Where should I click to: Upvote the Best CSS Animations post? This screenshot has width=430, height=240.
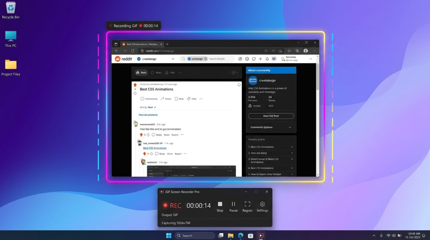[x=135, y=85]
